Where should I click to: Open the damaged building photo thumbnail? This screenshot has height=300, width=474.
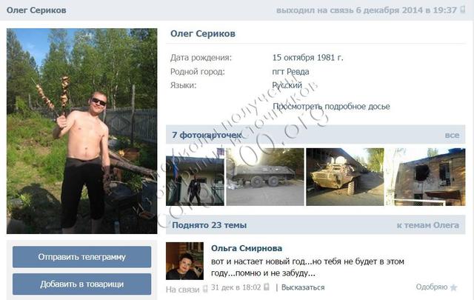(426, 177)
